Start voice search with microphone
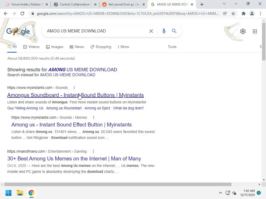 (164, 31)
